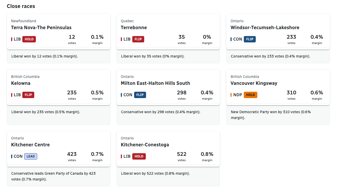Click the Kelowna riding heading
The height and width of the screenshot is (189, 341).
21,83
